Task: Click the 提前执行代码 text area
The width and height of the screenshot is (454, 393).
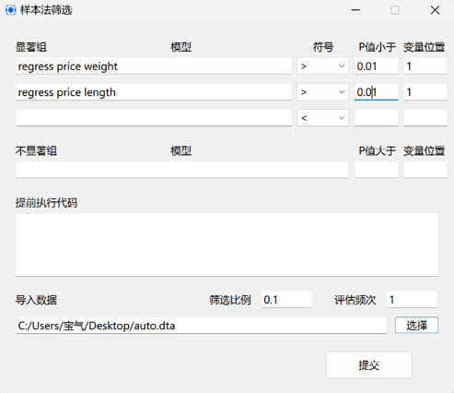Action: coord(227,244)
